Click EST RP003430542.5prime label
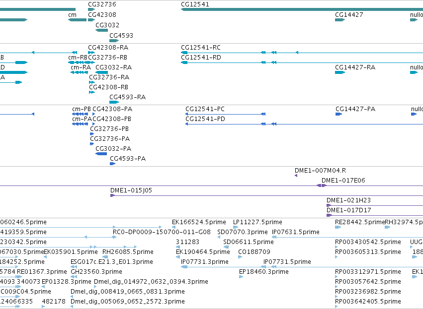 (x=368, y=242)
